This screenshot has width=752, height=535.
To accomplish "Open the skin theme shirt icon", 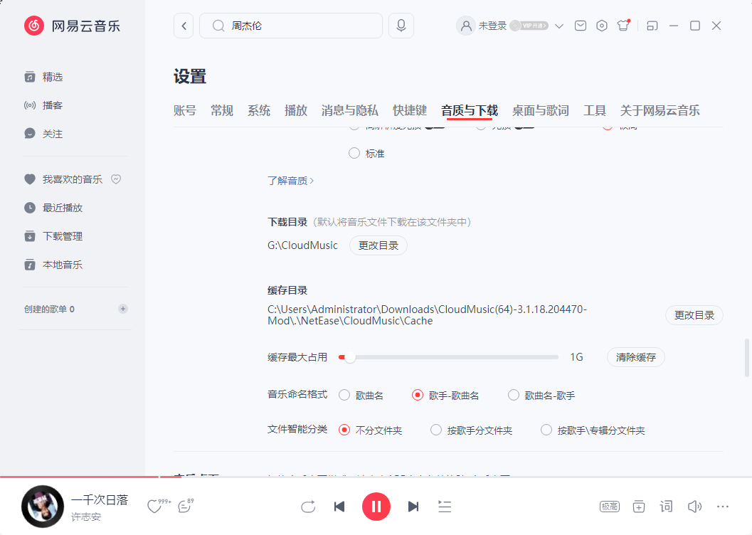I will click(624, 26).
